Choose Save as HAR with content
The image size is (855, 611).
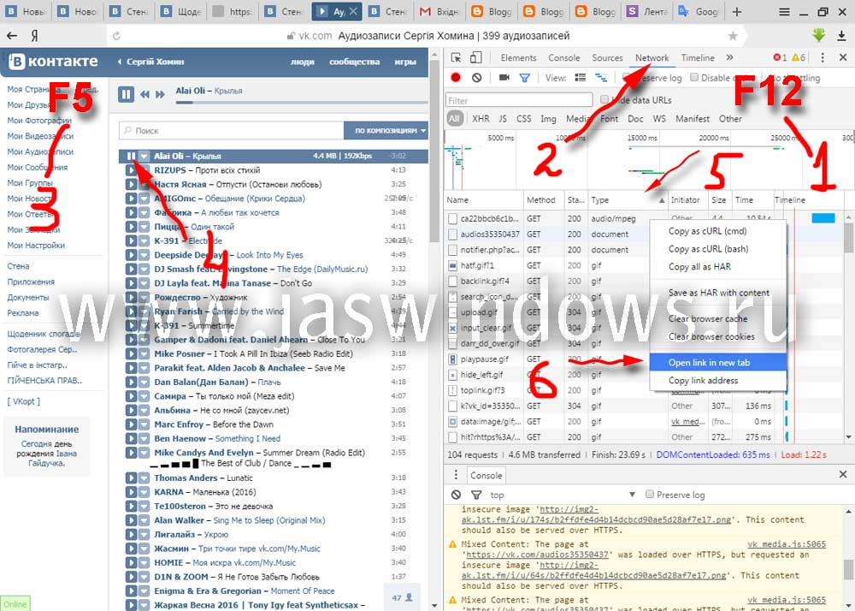pos(717,293)
